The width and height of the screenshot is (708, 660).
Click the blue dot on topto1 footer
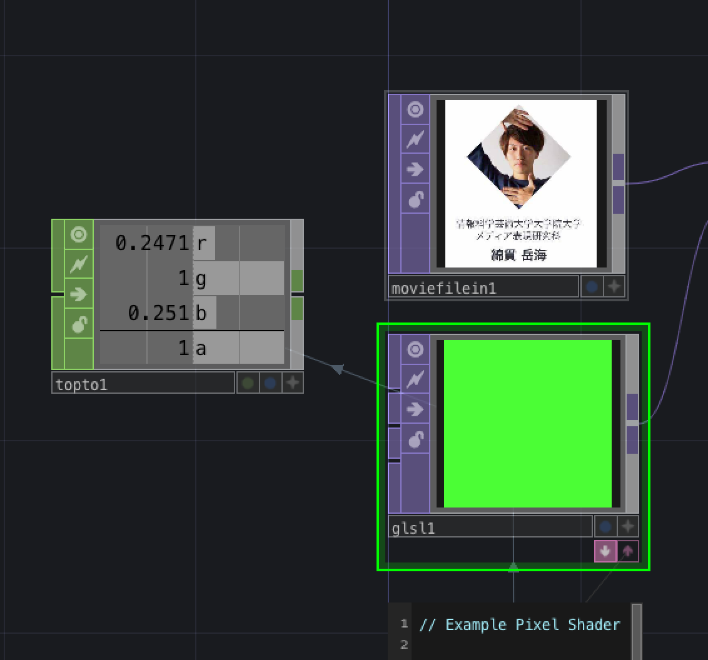(270, 383)
